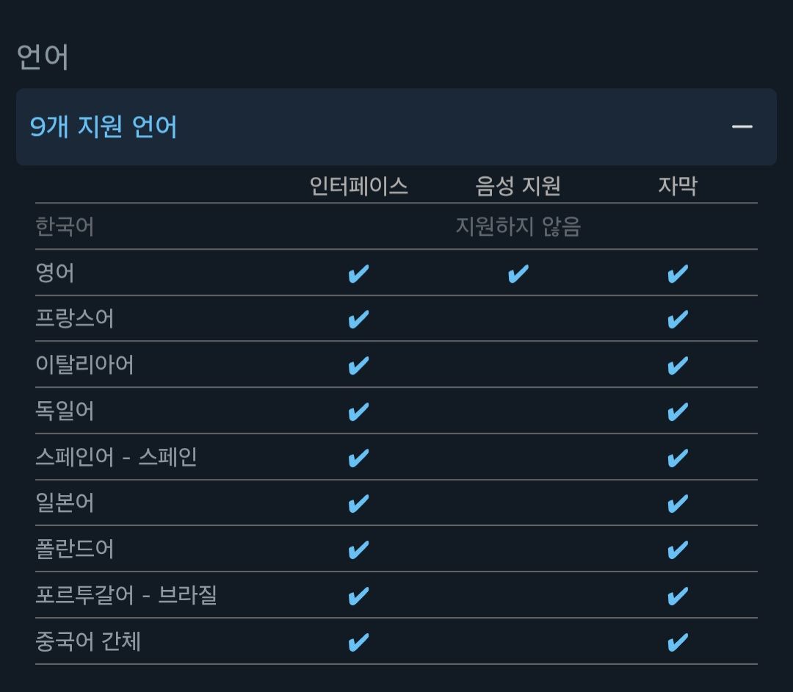Click English interface checkmark
The width and height of the screenshot is (793, 692).
point(358,274)
